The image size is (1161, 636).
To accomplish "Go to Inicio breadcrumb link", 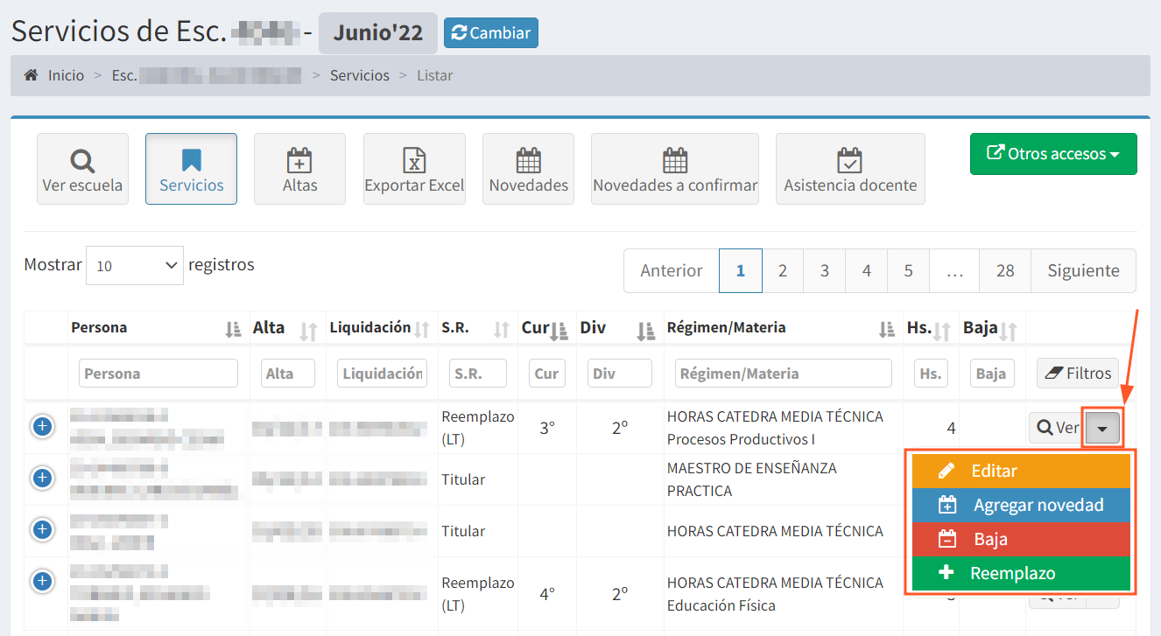I will 67,75.
